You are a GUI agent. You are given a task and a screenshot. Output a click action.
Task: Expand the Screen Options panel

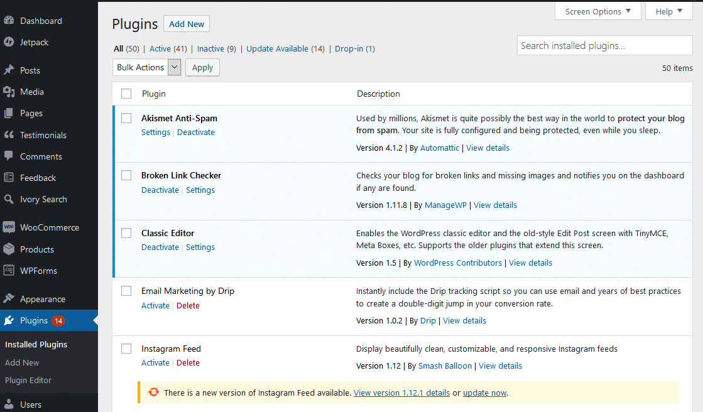pos(597,11)
